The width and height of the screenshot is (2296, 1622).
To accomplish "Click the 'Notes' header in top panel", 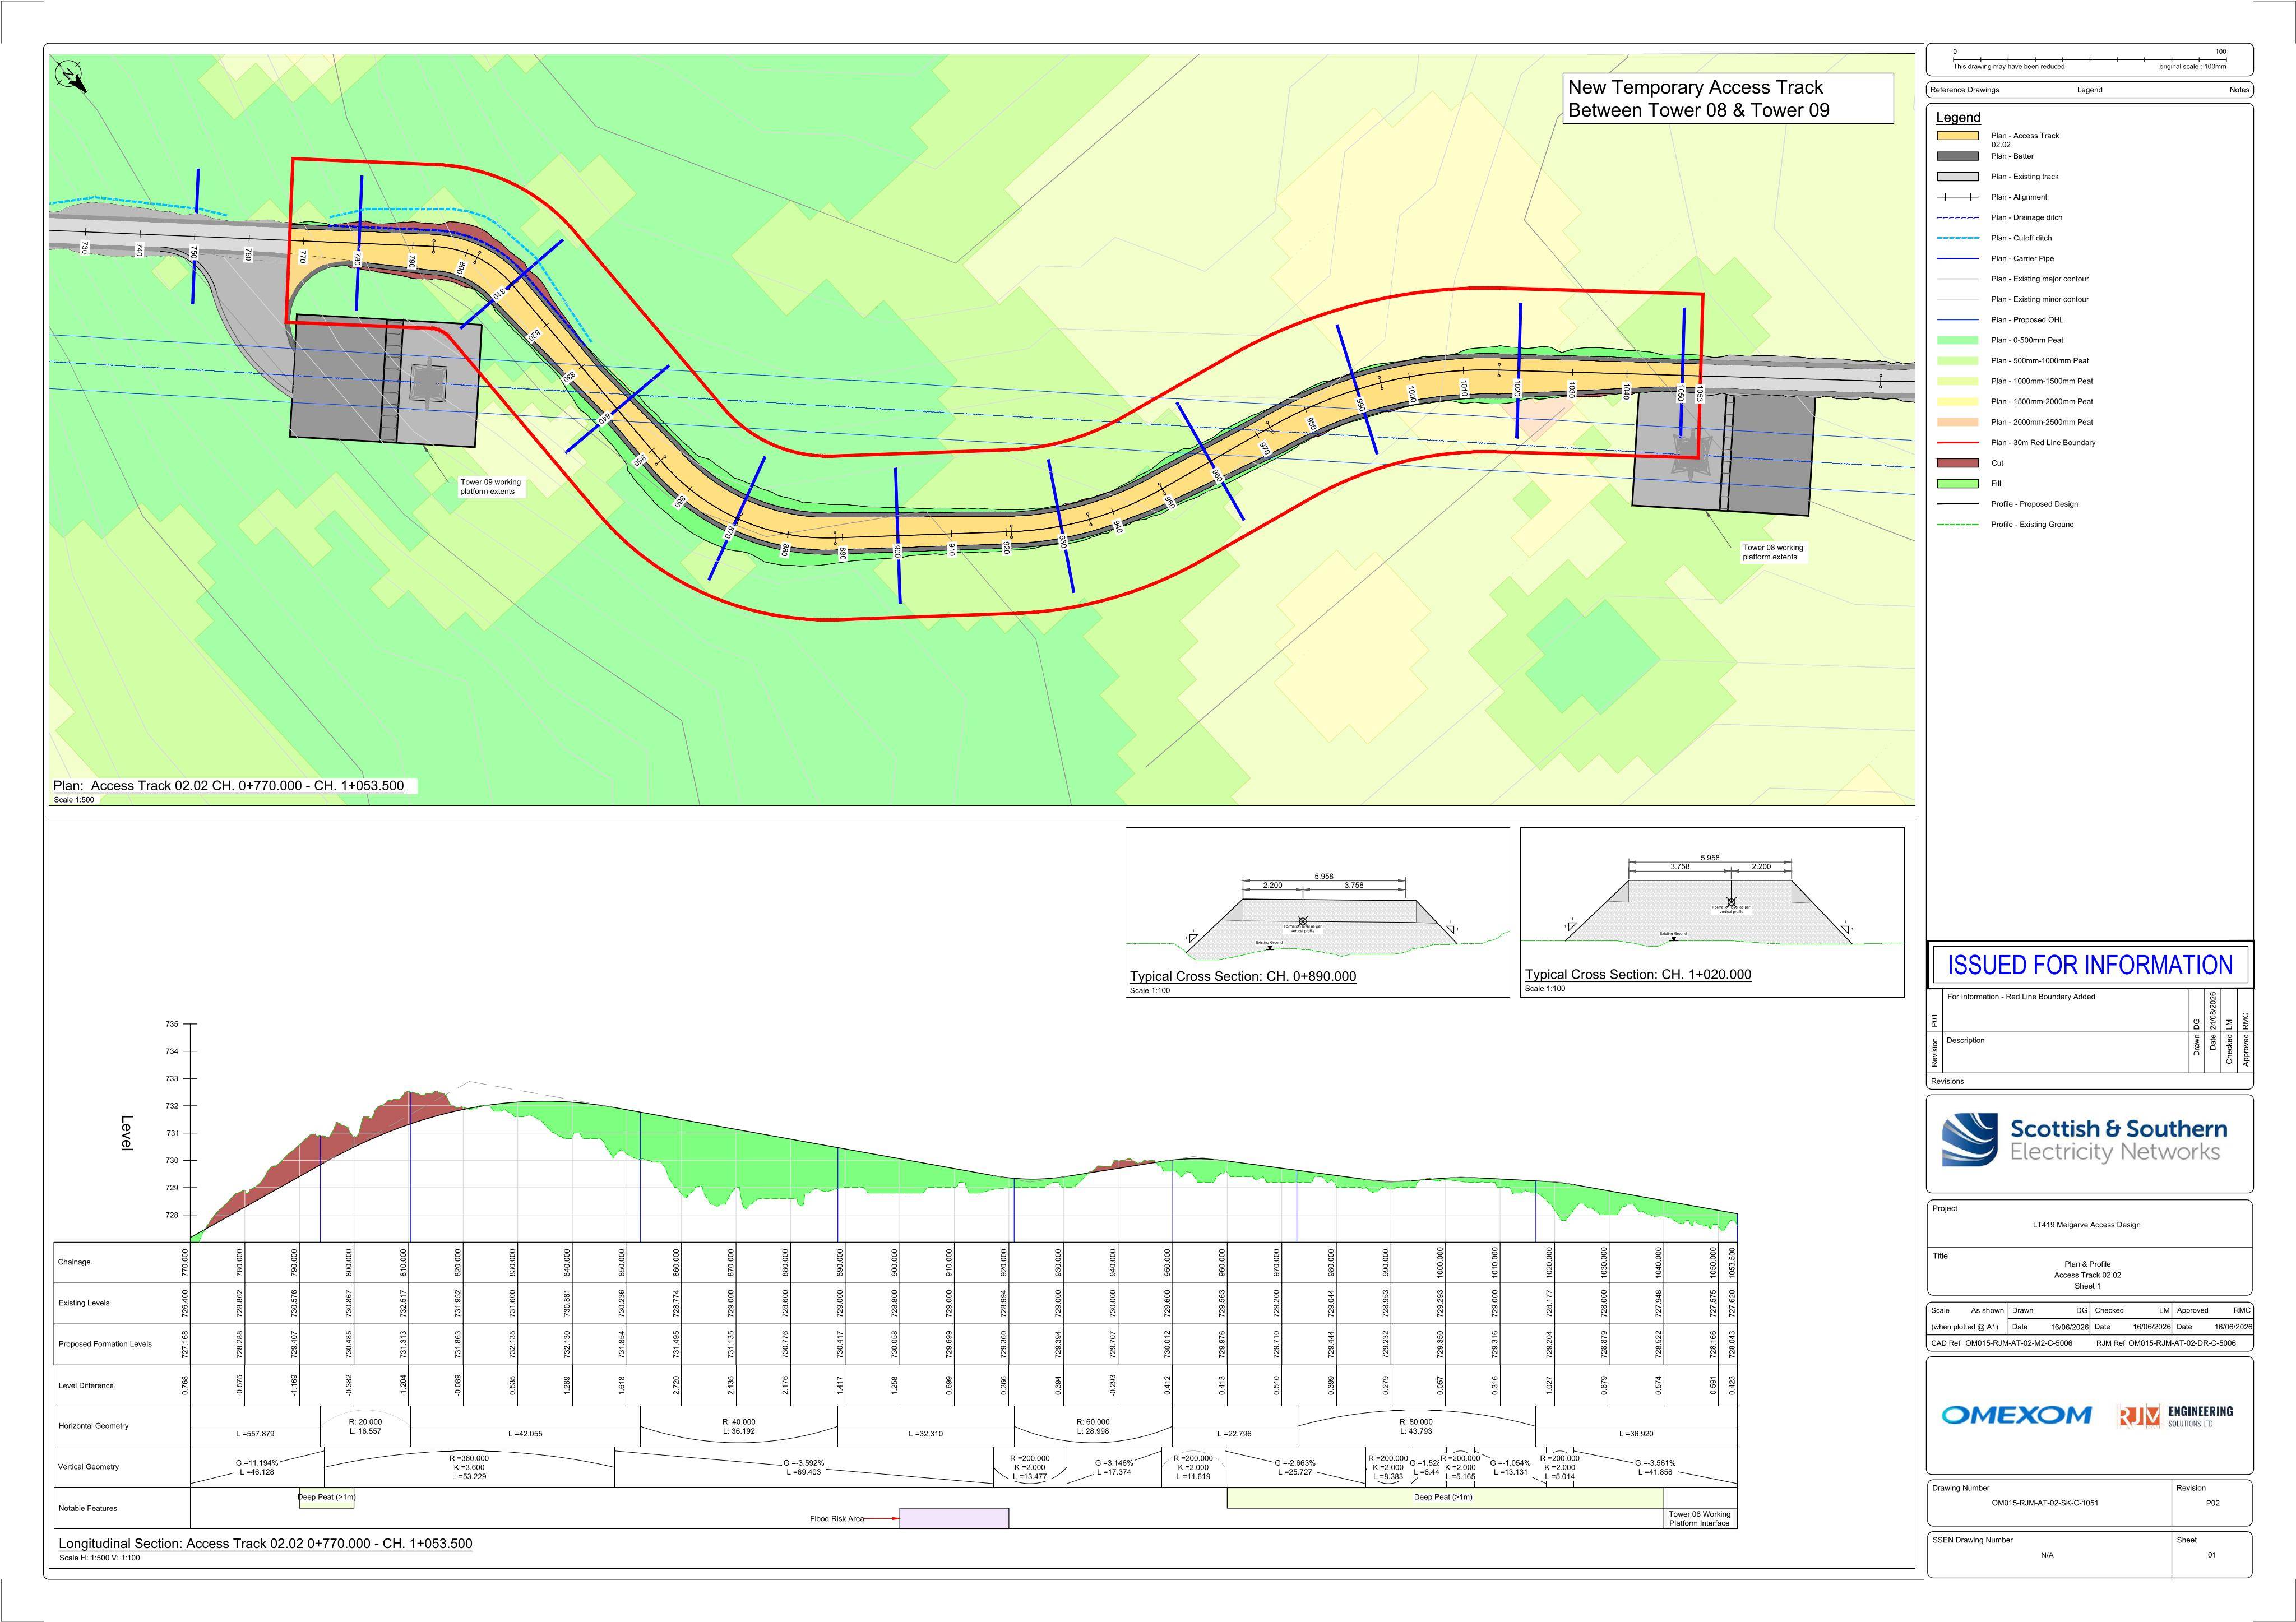I will 2239,90.
